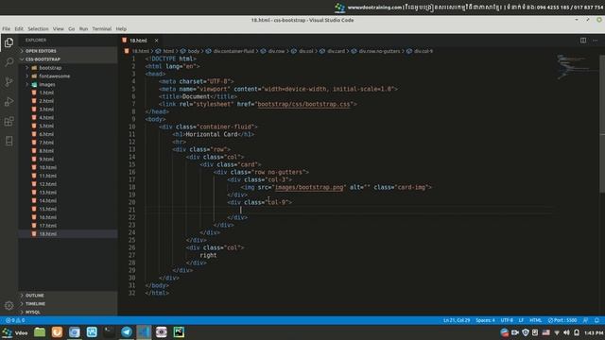Click the feedback icon in status bar
Screen dimensions: 605x340
tap(586, 320)
